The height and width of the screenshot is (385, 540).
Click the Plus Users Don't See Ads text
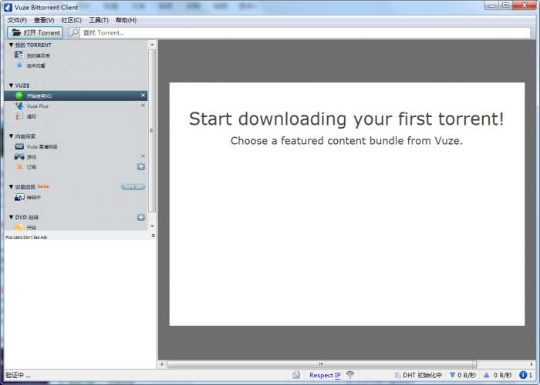26,237
